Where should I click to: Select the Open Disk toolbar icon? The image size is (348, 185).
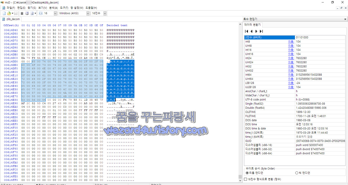coord(22,13)
